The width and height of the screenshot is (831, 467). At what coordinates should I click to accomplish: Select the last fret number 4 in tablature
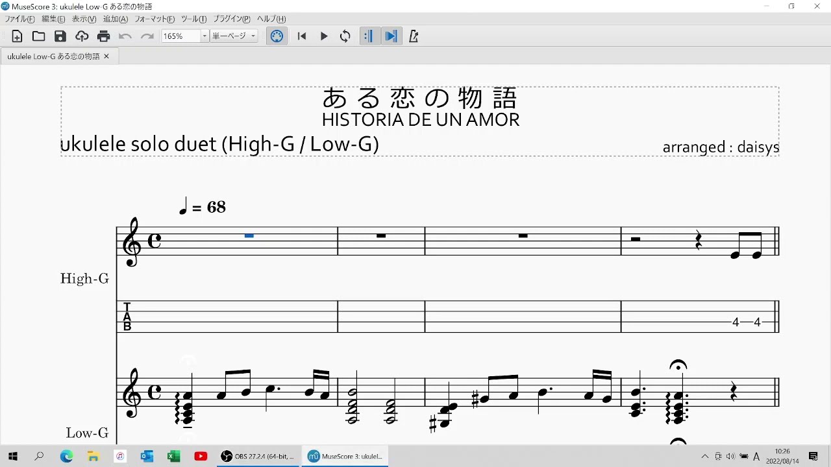(757, 322)
